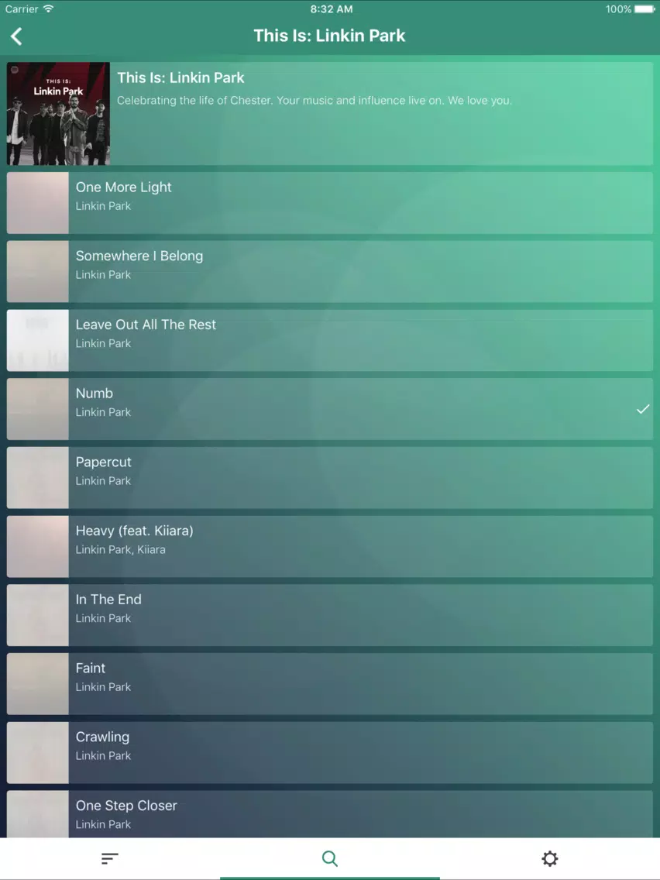This screenshot has height=880, width=660.
Task: Pick Heavy (feat. Kiiara) song
Action: [x=329, y=546]
